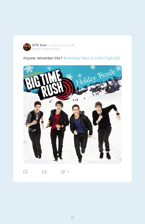This screenshot has width=145, height=224.
Task: Open the BTR Stan profile avatar
Action: pos(27,47)
